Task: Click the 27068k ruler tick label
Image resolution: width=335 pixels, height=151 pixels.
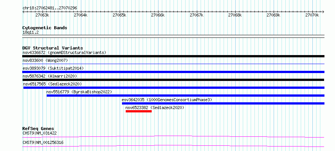Action: coord(235,15)
